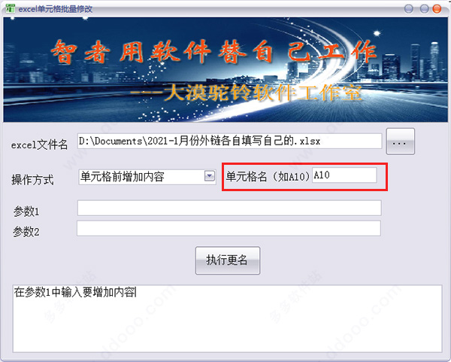The height and width of the screenshot is (362, 451).
Task: Open the 单元格前增加内容 combo box
Action: pyautogui.click(x=147, y=177)
